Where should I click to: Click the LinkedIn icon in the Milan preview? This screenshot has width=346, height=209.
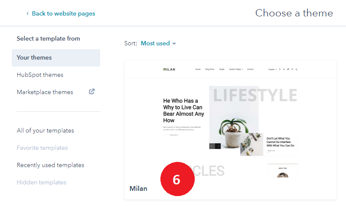click(284, 69)
